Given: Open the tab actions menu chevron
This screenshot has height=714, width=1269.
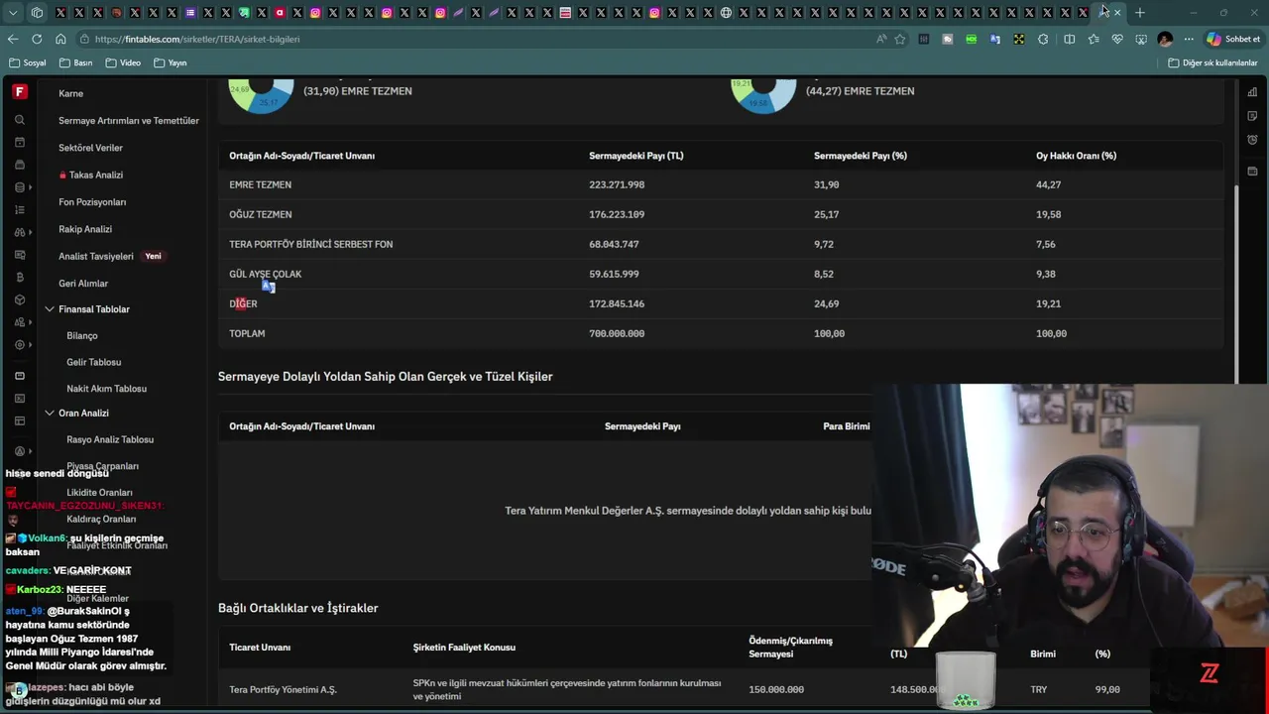Looking at the screenshot, I should (x=13, y=13).
